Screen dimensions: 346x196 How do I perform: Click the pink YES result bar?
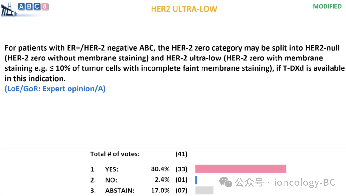[241, 169]
